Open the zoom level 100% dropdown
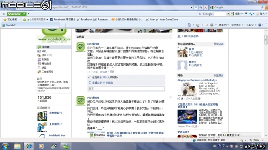Image resolution: width=268 pixels, height=150 pixels. [x=263, y=140]
